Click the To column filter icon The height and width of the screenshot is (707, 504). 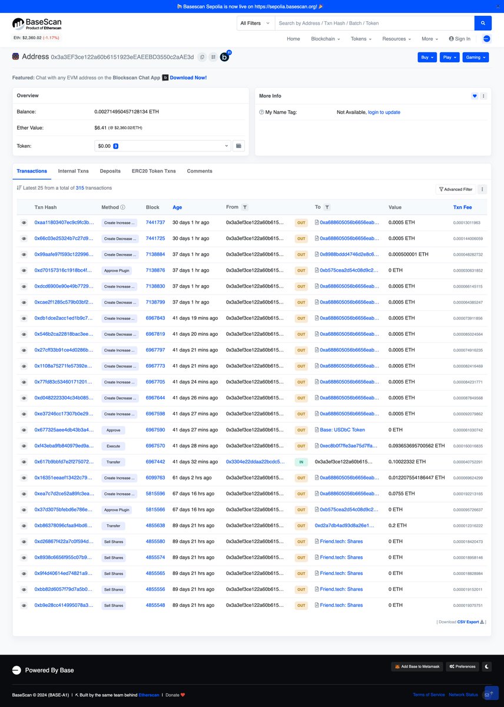coord(327,207)
